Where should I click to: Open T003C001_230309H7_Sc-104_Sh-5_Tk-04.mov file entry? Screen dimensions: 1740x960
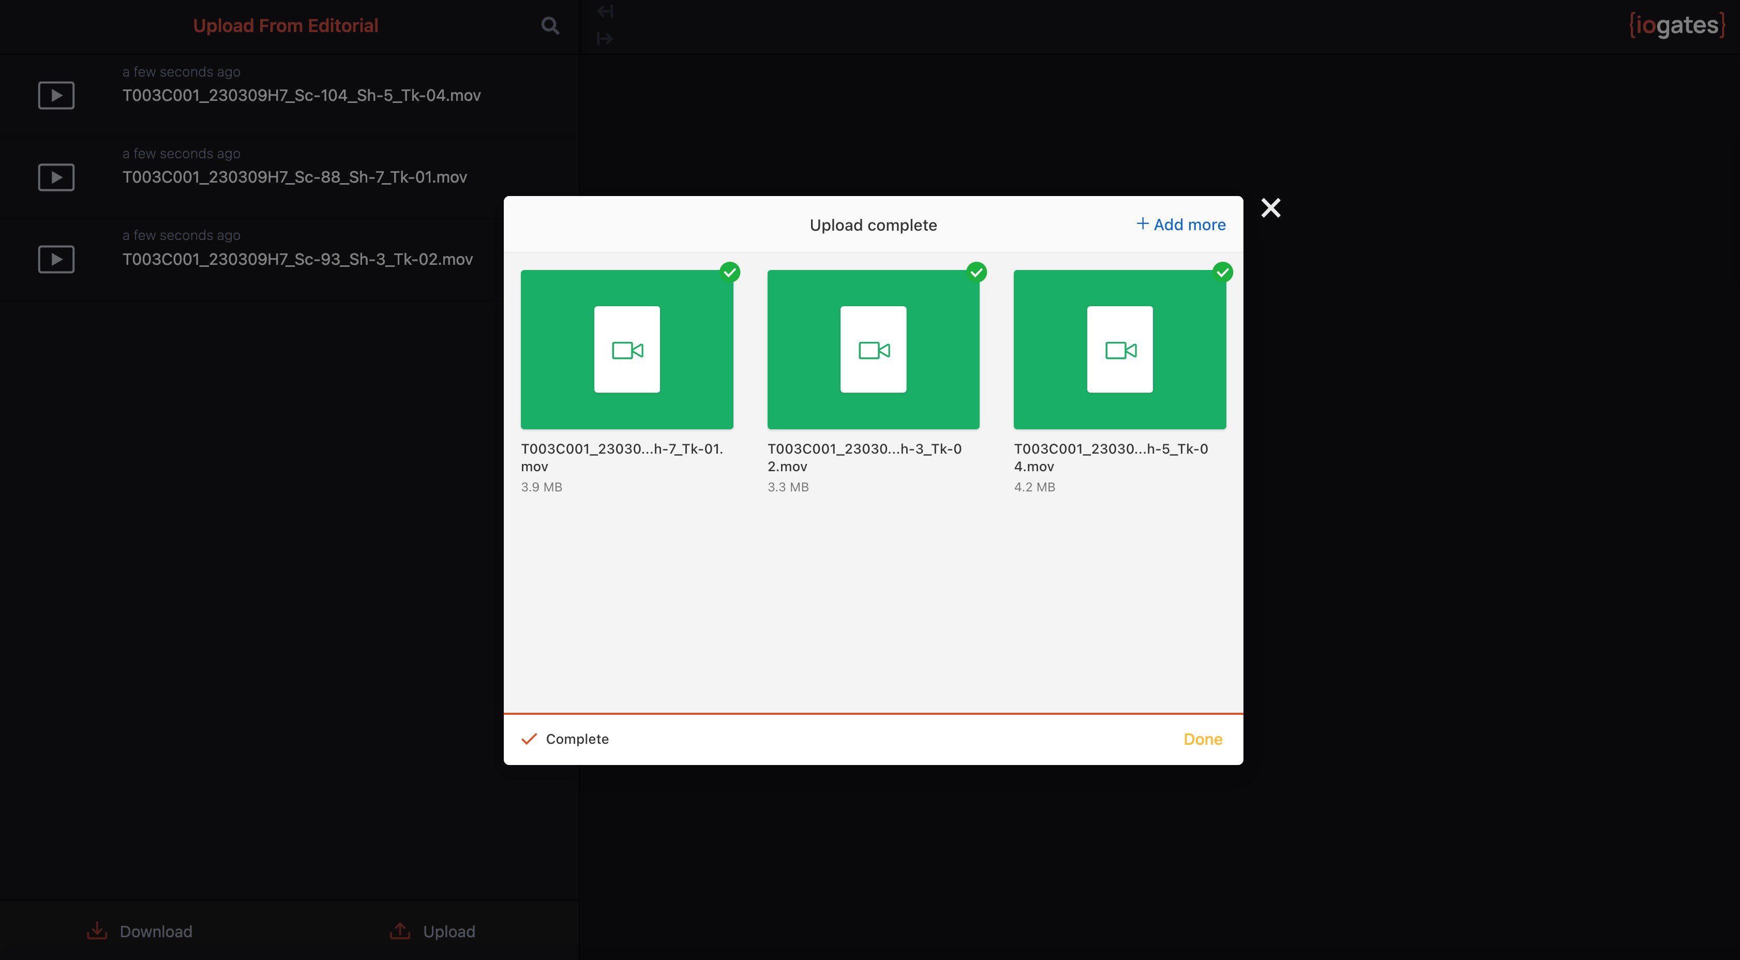tap(301, 95)
